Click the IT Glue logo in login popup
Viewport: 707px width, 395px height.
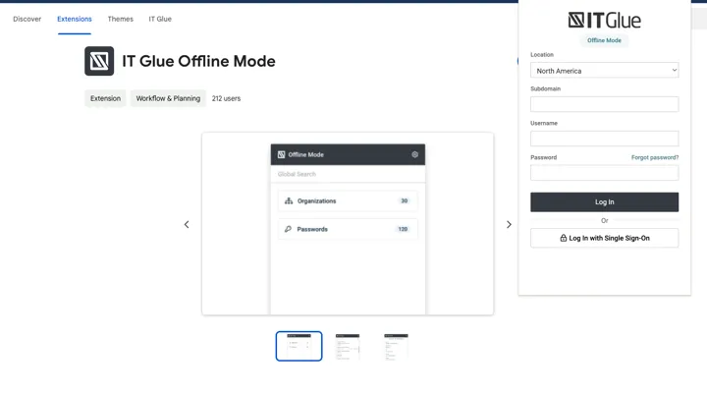[604, 20]
